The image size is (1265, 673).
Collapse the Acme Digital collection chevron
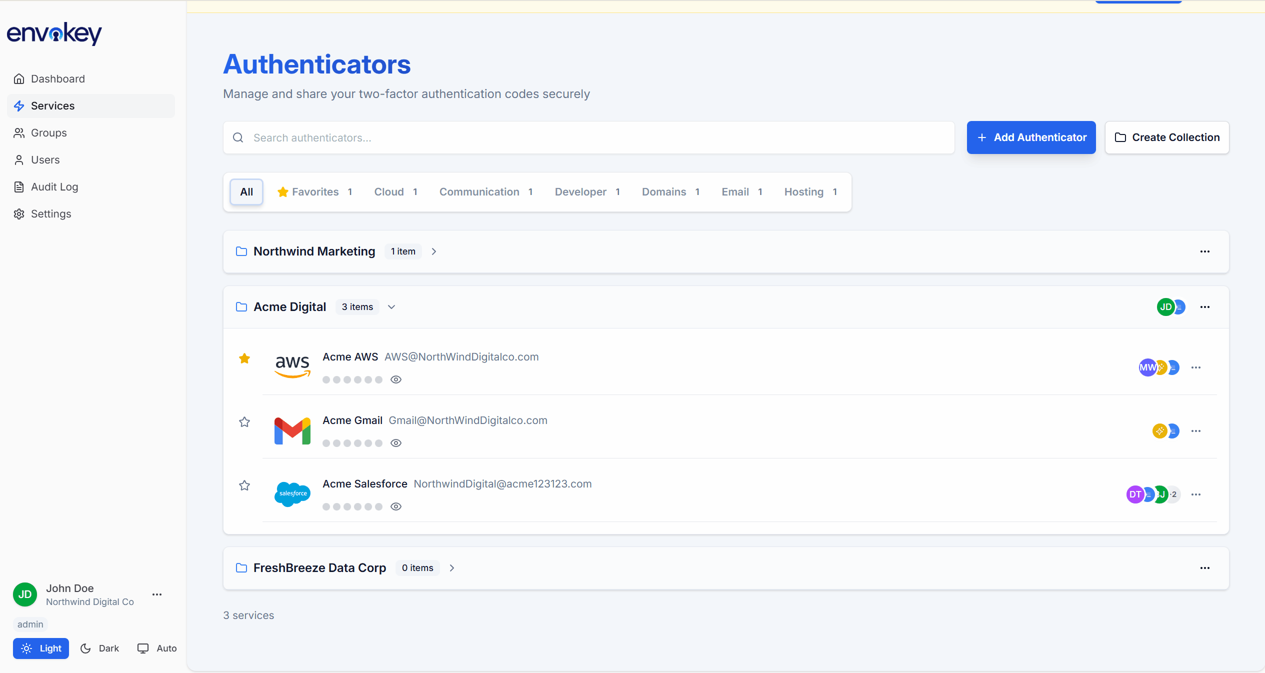(391, 307)
